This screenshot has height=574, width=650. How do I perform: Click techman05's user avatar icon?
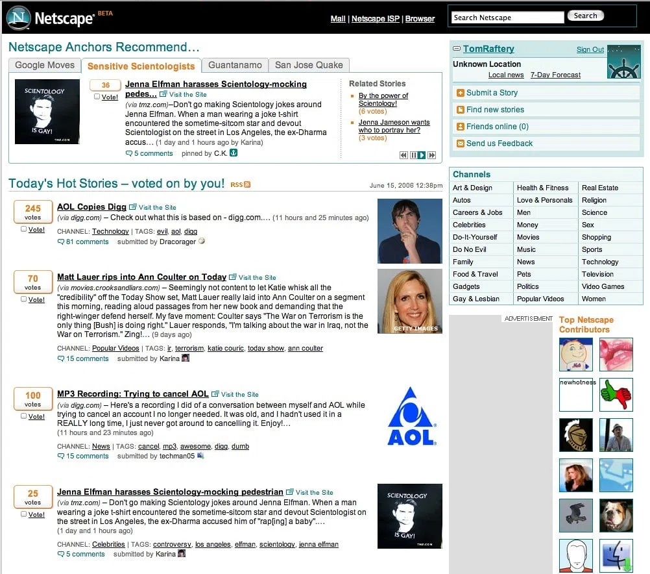[200, 456]
